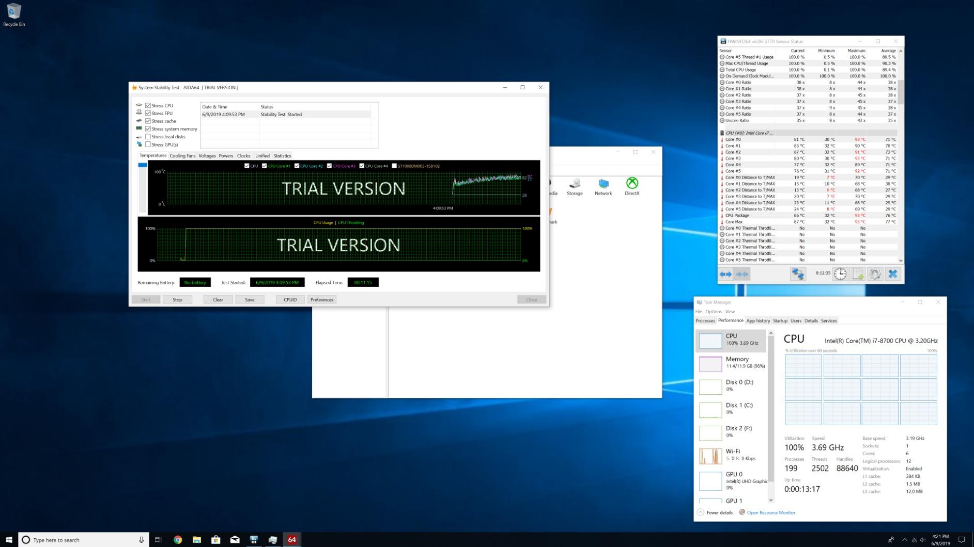Uncheck Stress system memory checkbox
974x547 pixels.
148,129
